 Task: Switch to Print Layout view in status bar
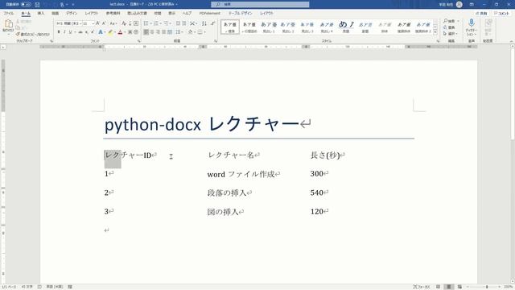449,287
